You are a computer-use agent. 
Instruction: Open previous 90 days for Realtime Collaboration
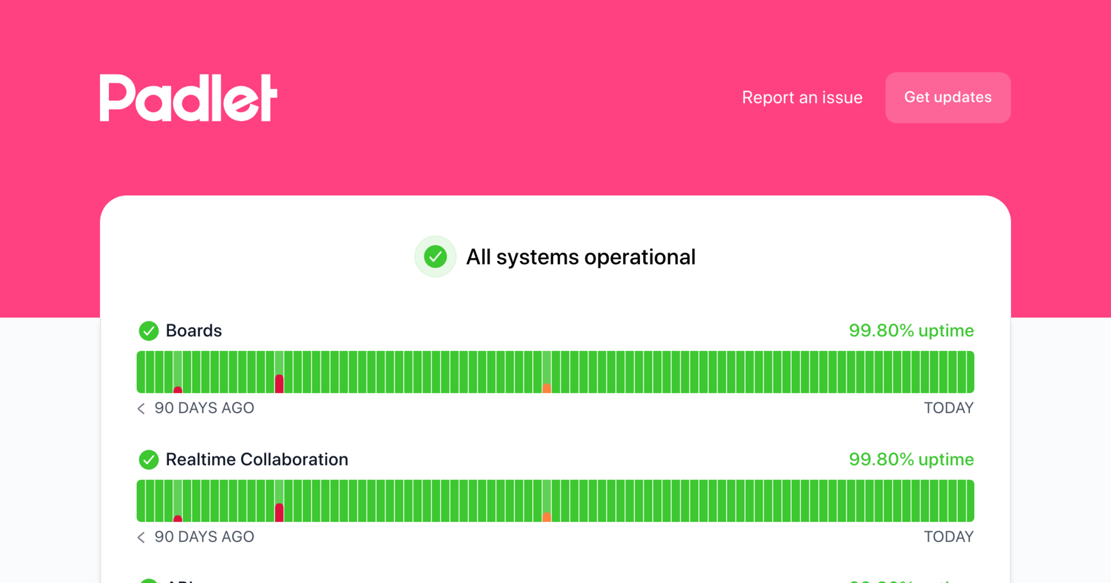coord(141,537)
